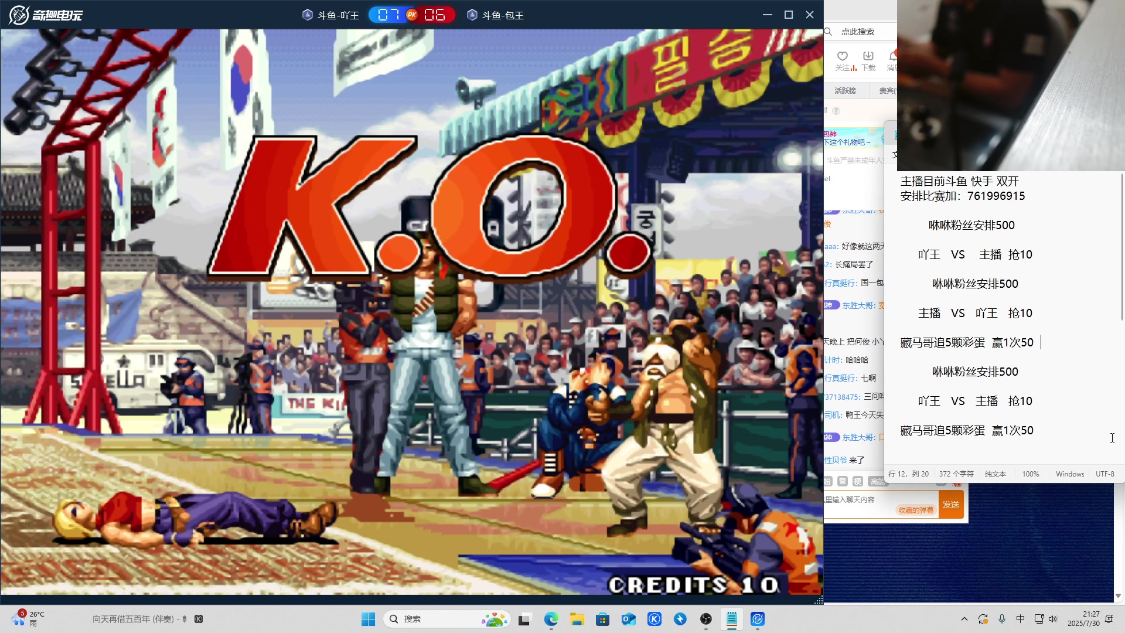The width and height of the screenshot is (1125, 633).
Task: Click the line 主播目前斗鱼 快手 双开
Action: 960,182
